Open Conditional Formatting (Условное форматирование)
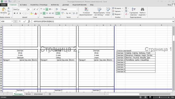This screenshot has height=99, width=175. point(86,11)
